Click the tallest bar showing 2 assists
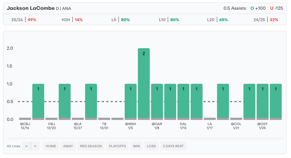The height and width of the screenshot is (158, 291). [144, 84]
